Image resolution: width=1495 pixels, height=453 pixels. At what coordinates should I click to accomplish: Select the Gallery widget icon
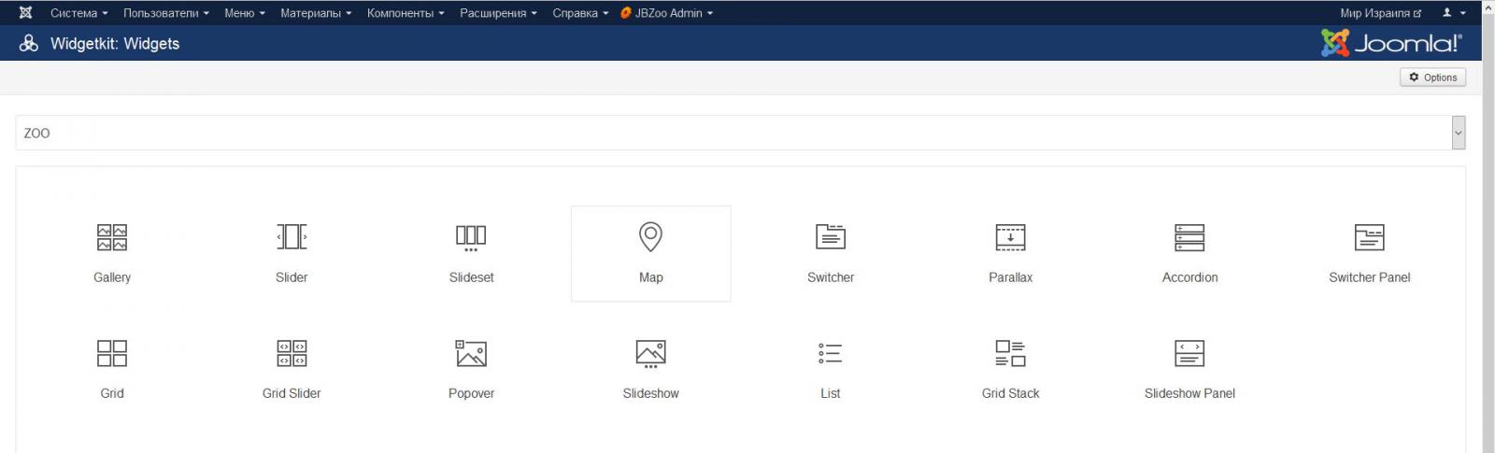[x=112, y=238]
